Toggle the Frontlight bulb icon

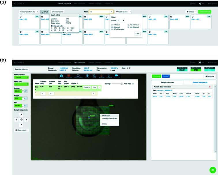click(x=109, y=76)
